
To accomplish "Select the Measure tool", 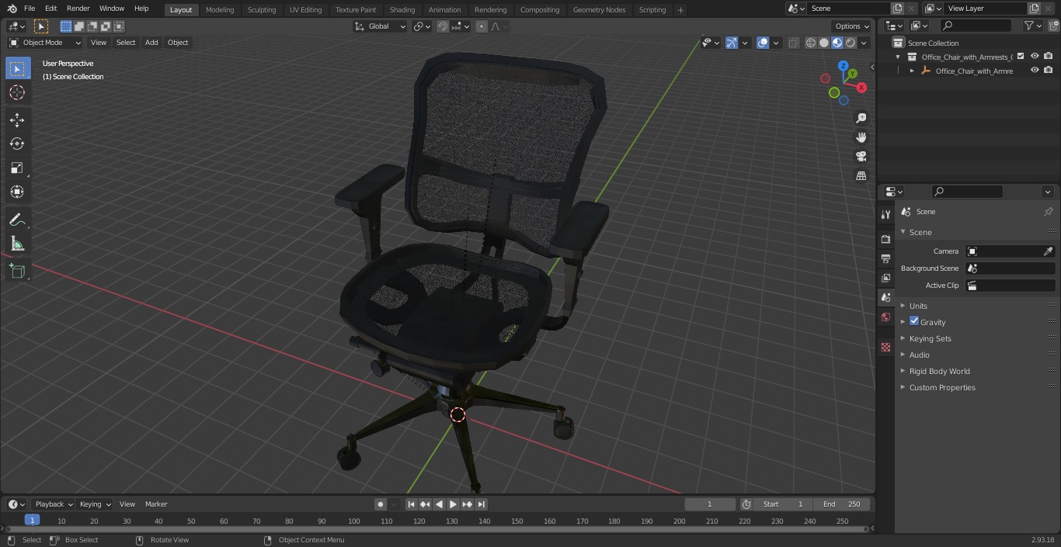I will [x=17, y=244].
